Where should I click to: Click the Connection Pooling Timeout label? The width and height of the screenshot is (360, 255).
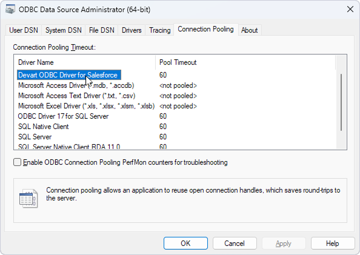54,47
